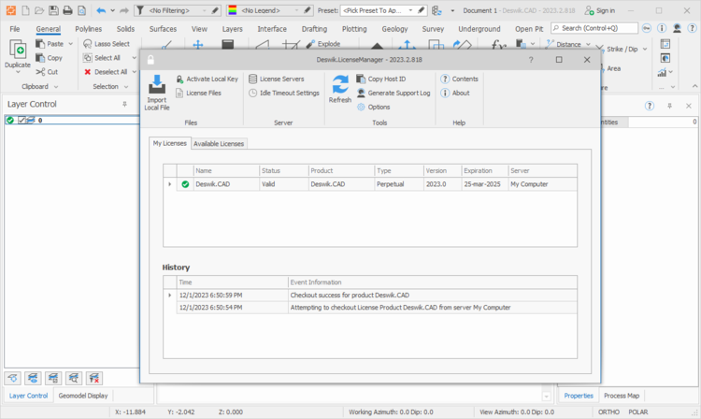Click the Explode tool
701x419 pixels.
pyautogui.click(x=323, y=44)
